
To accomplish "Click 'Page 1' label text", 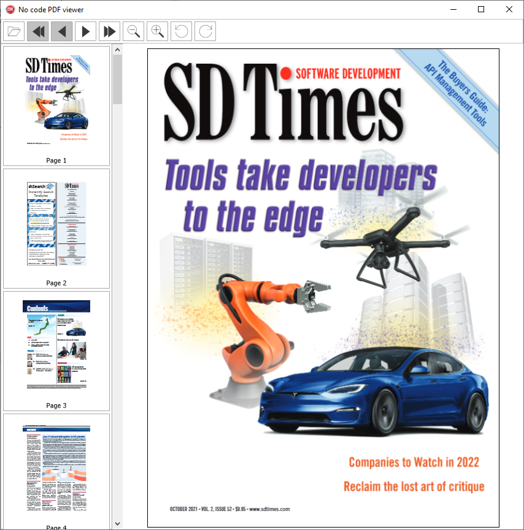I will point(56,161).
